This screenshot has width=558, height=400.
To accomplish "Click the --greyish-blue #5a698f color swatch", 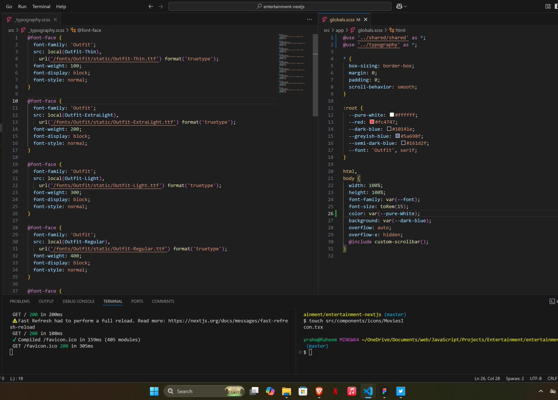I will click(x=398, y=136).
